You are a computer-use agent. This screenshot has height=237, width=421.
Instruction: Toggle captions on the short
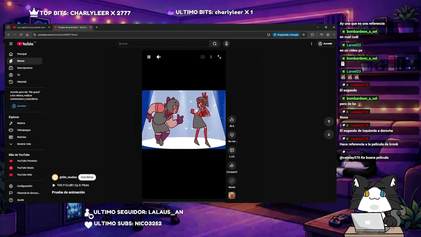pyautogui.click(x=203, y=57)
